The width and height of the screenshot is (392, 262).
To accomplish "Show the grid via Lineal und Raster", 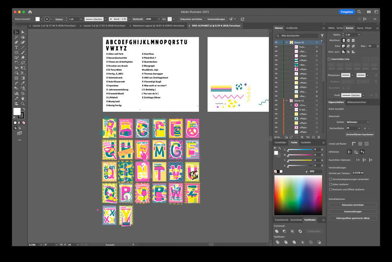I will (x=360, y=144).
